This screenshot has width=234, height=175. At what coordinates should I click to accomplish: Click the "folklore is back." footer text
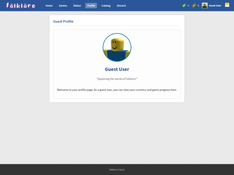117,169
